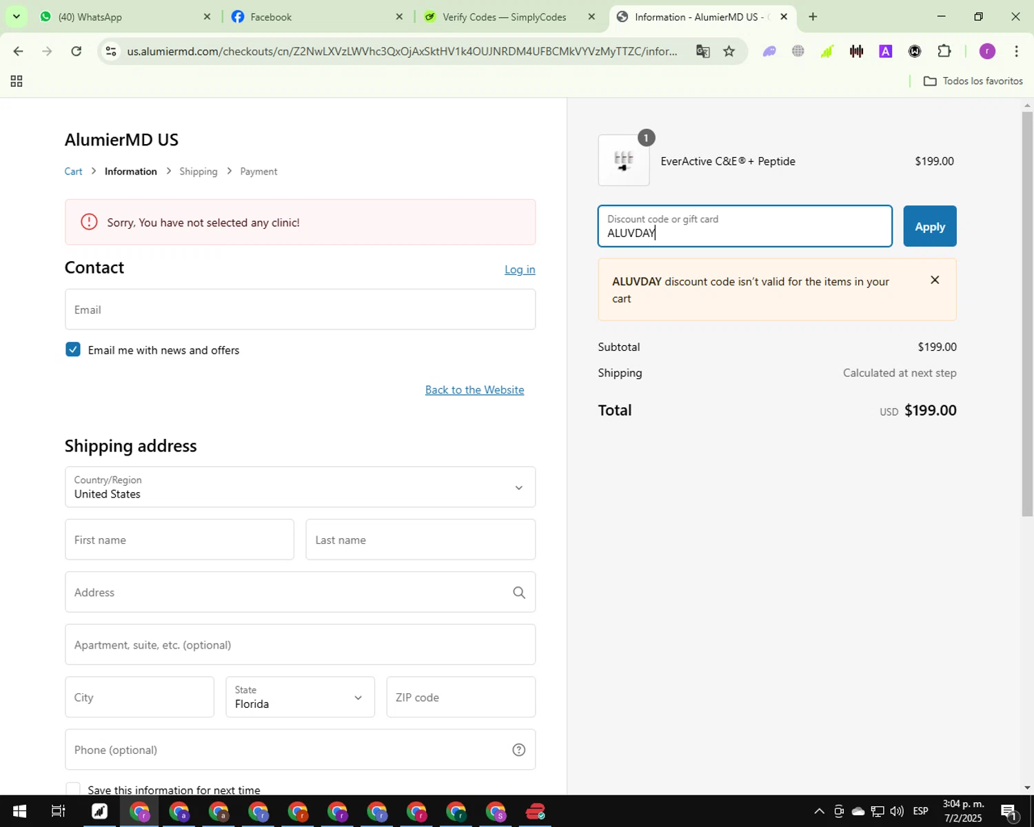Open the volume control in system tray
This screenshot has height=827, width=1034.
pos(897,811)
